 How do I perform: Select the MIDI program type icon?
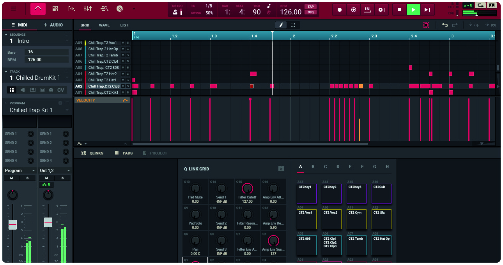tap(42, 90)
